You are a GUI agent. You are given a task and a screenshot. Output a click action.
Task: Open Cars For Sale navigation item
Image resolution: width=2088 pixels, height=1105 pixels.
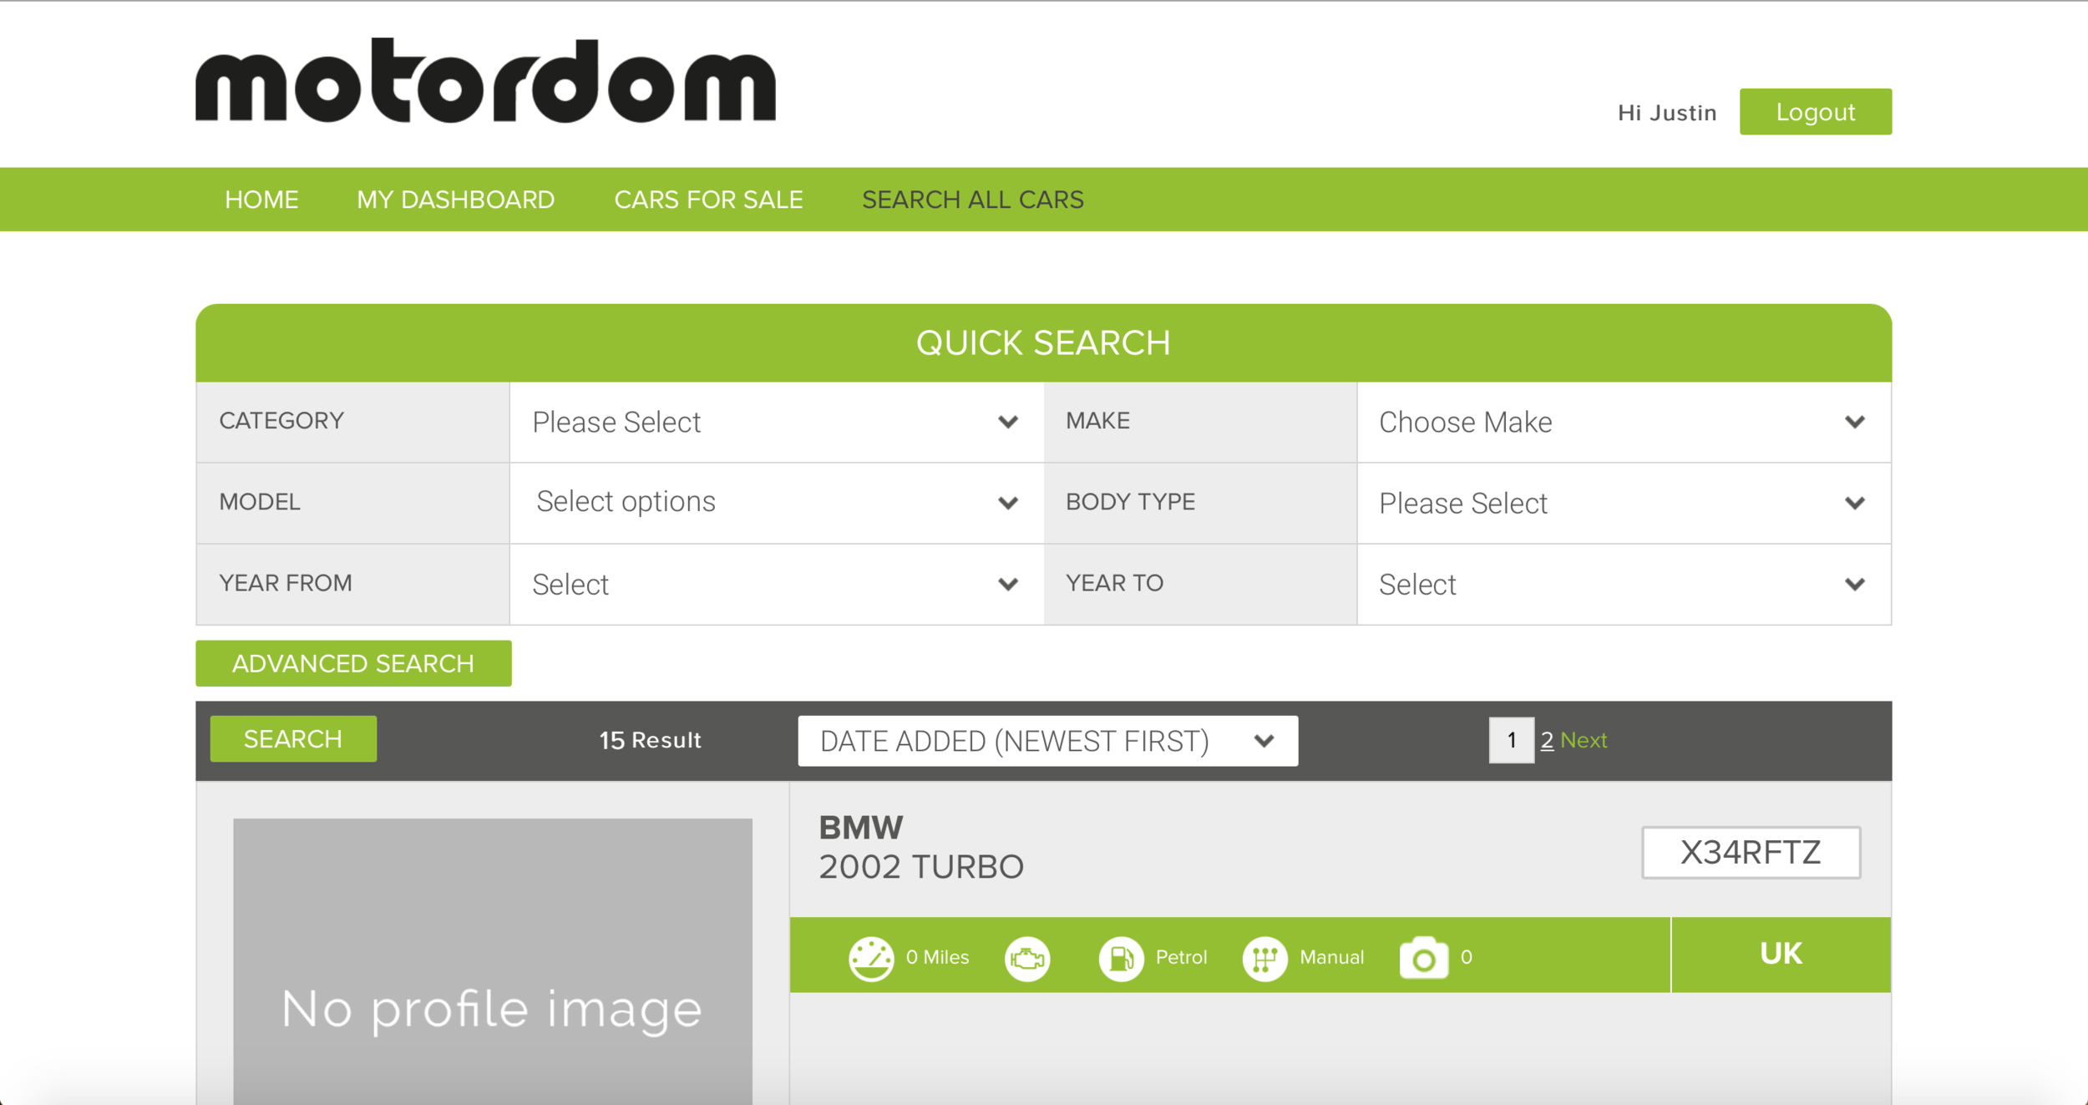(708, 200)
